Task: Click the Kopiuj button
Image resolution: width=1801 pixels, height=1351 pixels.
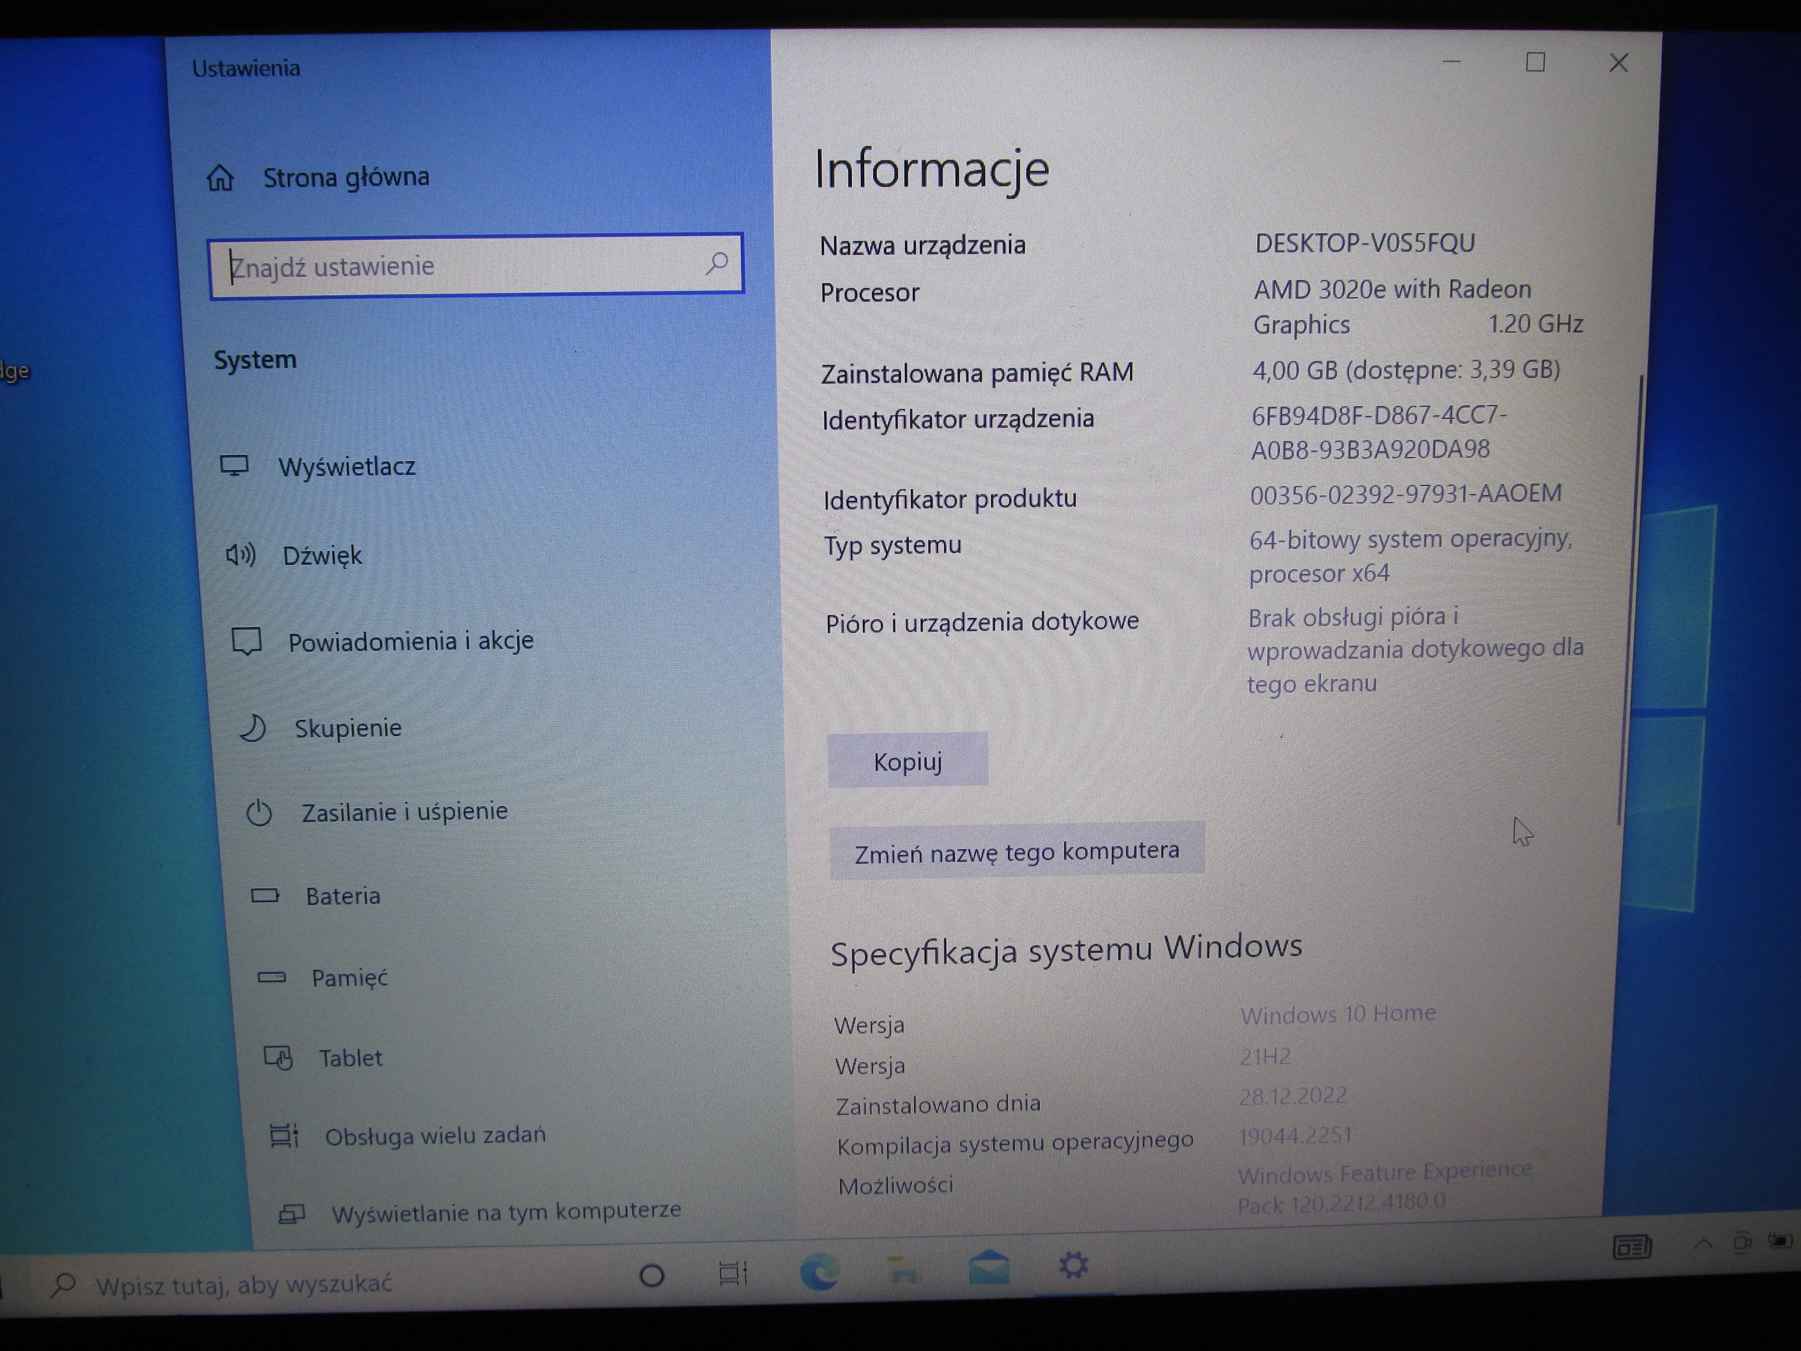Action: click(908, 761)
